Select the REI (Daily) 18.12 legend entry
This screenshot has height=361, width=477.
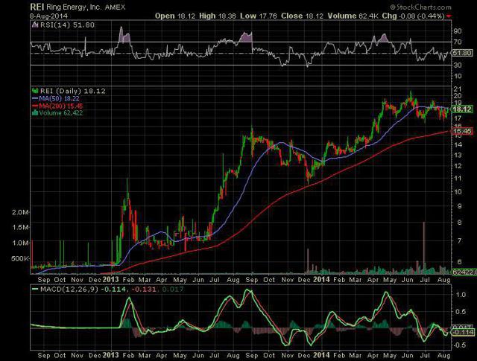point(73,91)
